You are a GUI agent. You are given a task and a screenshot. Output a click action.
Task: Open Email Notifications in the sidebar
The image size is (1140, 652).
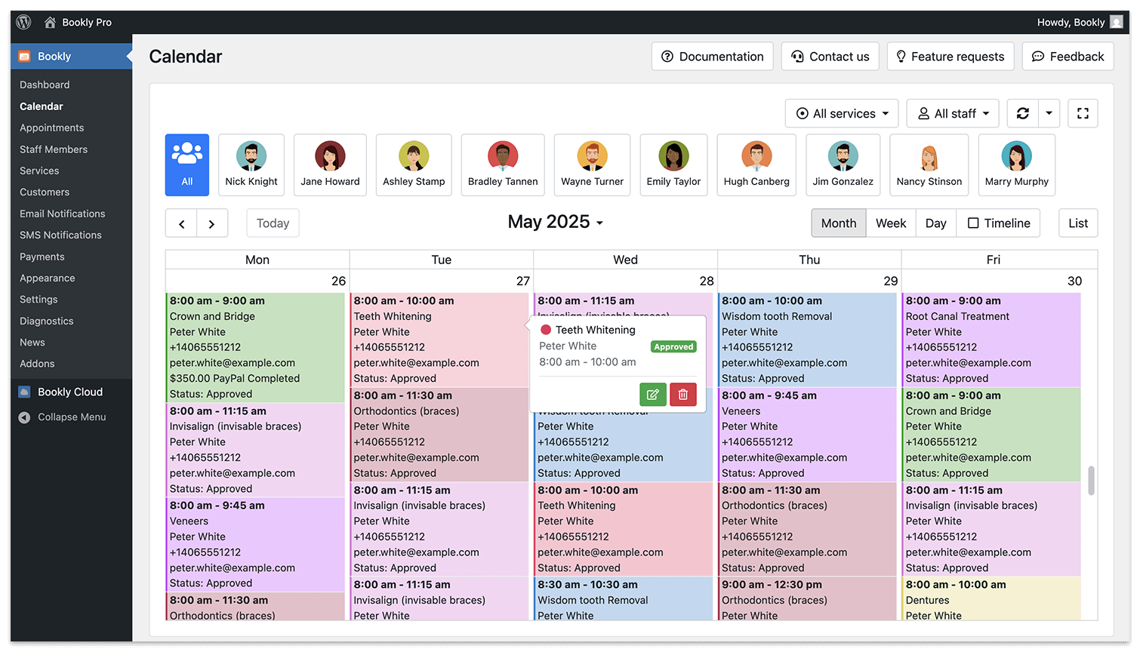click(x=63, y=214)
